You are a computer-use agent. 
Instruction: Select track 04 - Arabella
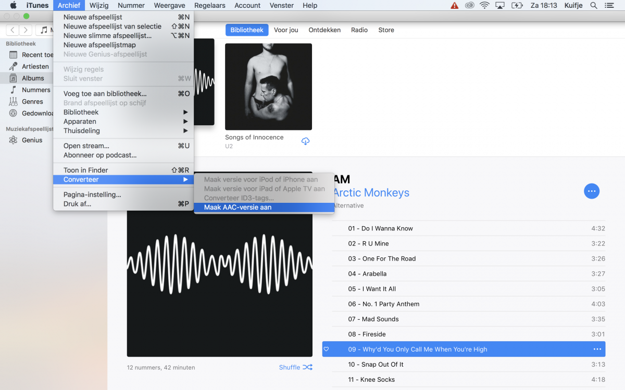(x=469, y=274)
